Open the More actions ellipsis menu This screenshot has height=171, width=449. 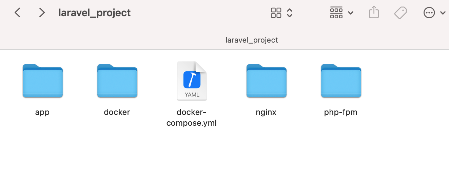pyautogui.click(x=429, y=13)
